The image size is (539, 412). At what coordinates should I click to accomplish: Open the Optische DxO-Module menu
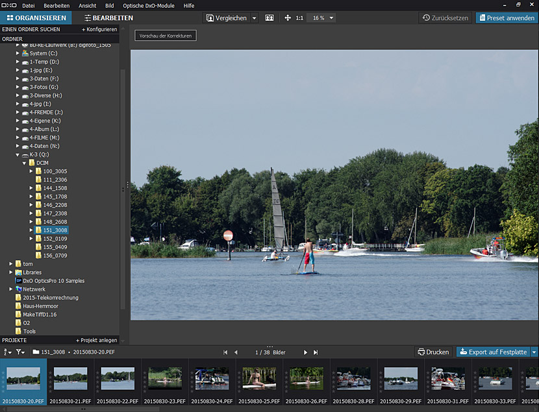click(149, 5)
